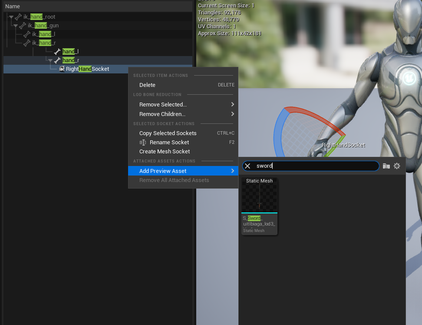Screen dimensions: 422x325
Task: Click Remove All Attached Assets
Action: (183, 180)
